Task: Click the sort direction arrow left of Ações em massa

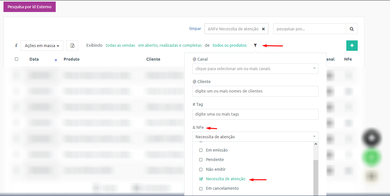Action: 16,45
